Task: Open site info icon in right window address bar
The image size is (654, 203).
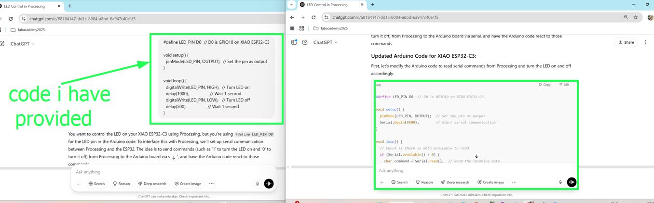Action: pyautogui.click(x=326, y=17)
